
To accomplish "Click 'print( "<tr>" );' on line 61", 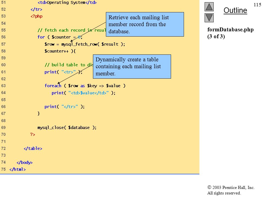I will click(63, 72).
